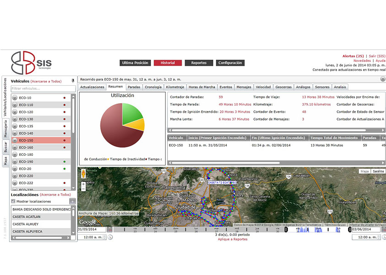Screen dimensions: 386x275
Task: Click the end date field 03/06/2014
Action: click(366, 230)
